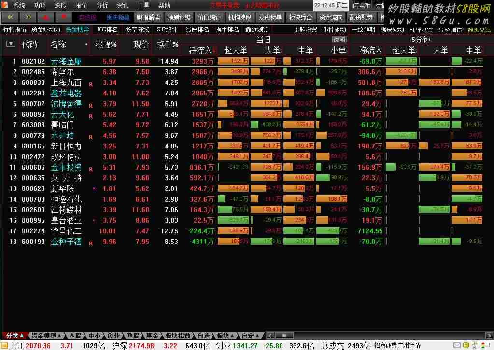494x350 pixels.
Task: Click the red down-arrow toolbar icon
Action: [x=63, y=17]
